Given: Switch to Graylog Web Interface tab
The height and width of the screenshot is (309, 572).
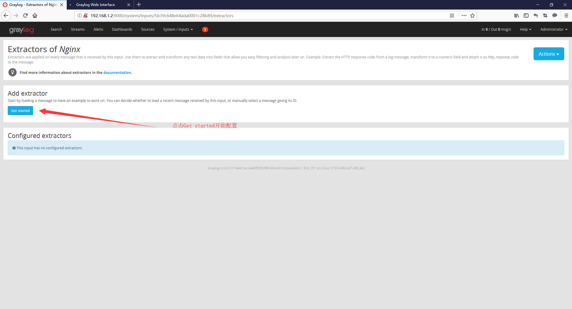Looking at the screenshot, I should tap(100, 5).
